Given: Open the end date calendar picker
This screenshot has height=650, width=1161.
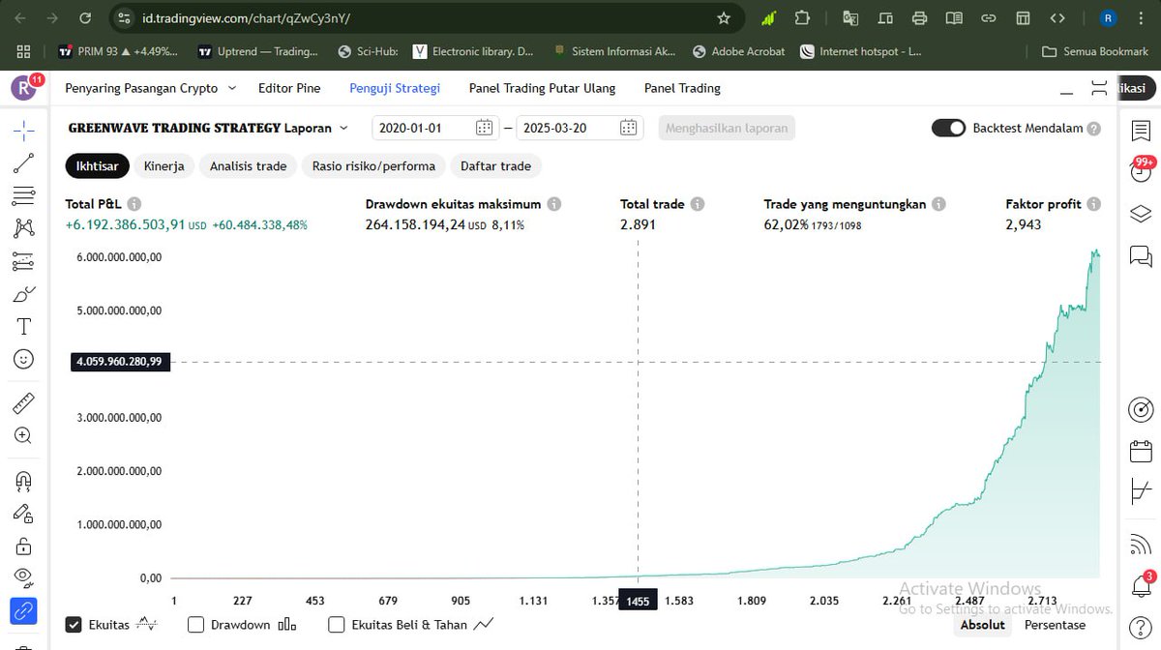Looking at the screenshot, I should click(628, 128).
